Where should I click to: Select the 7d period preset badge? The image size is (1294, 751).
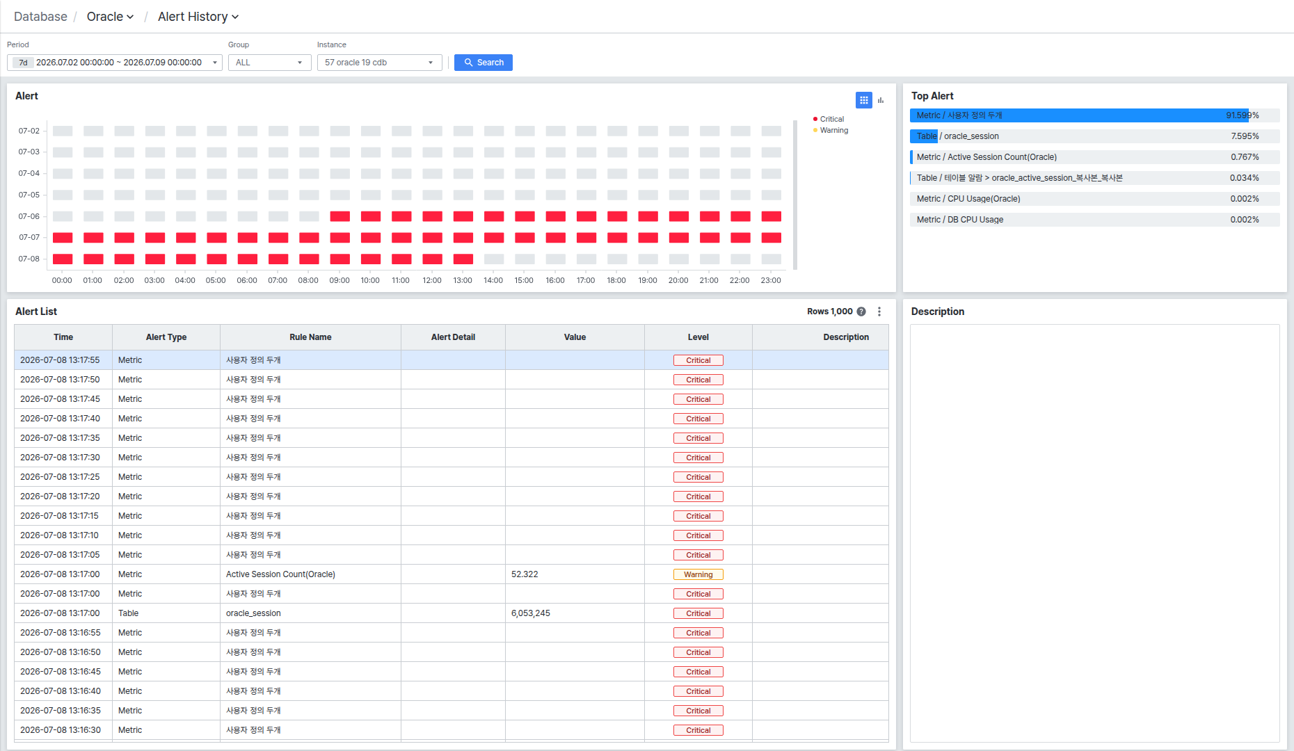(23, 63)
